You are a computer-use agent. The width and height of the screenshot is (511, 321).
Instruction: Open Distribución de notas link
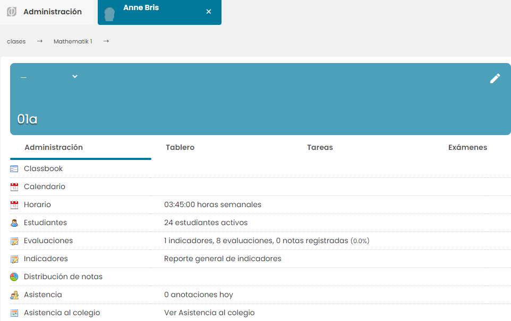63,277
